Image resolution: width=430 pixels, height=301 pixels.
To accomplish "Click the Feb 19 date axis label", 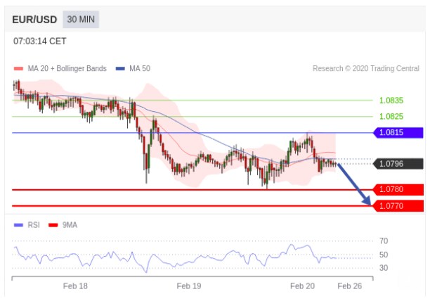I will 189,286.
